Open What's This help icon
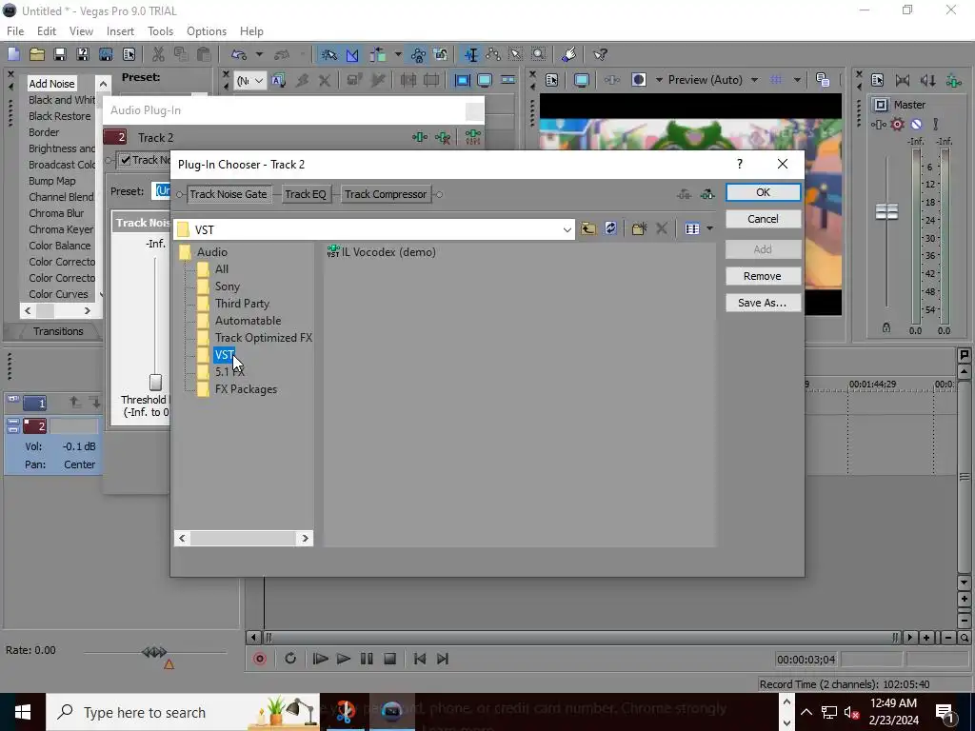 tap(600, 54)
